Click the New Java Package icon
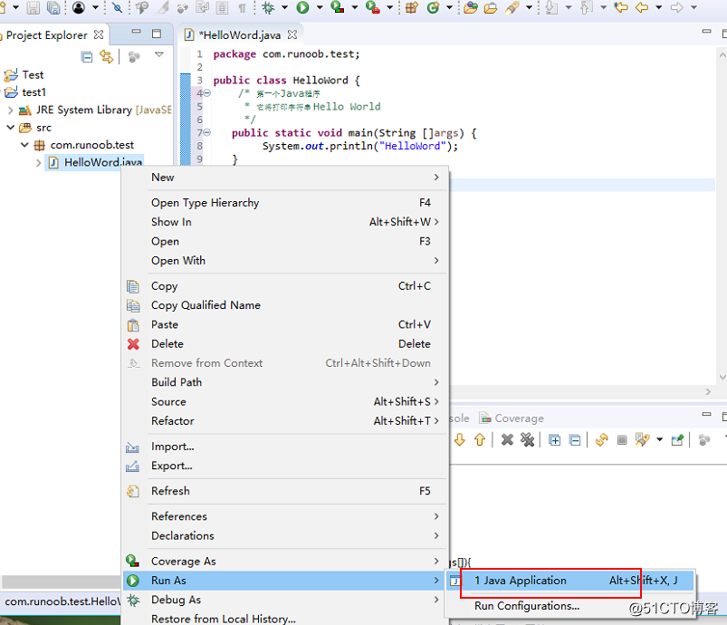 coord(412,7)
